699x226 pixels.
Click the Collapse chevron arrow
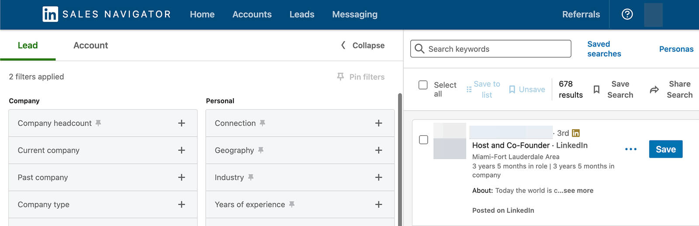[343, 45]
